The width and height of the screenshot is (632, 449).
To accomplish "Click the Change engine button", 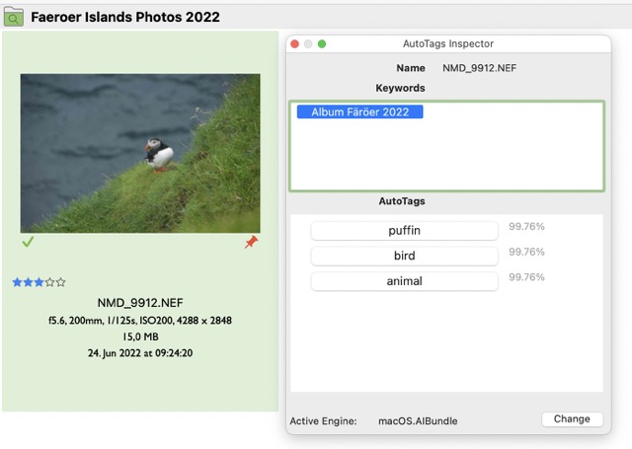I will pos(572,419).
